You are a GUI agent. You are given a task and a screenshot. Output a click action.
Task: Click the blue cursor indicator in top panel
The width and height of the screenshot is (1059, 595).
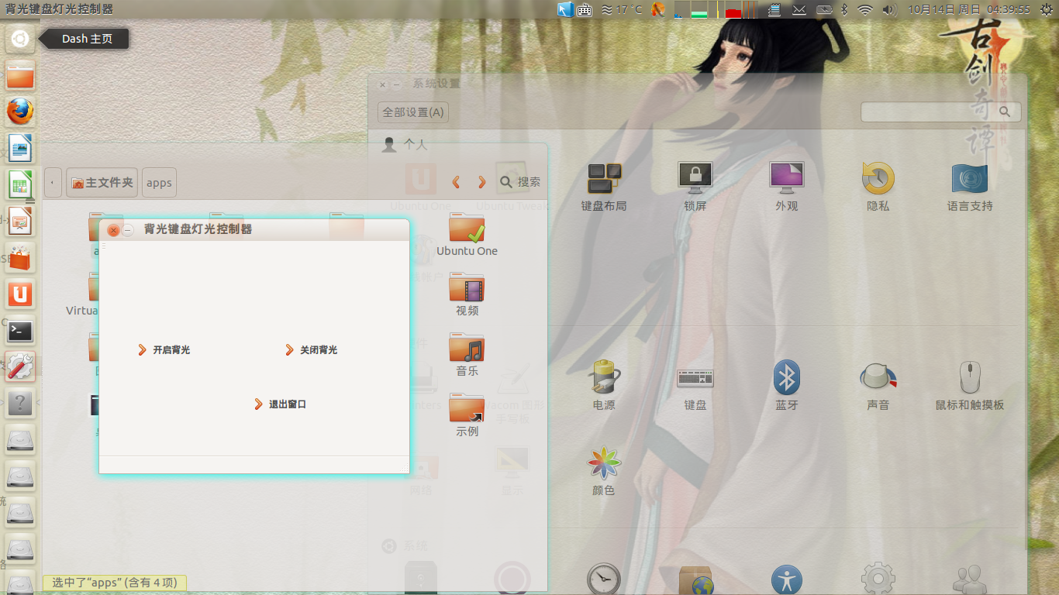click(565, 9)
